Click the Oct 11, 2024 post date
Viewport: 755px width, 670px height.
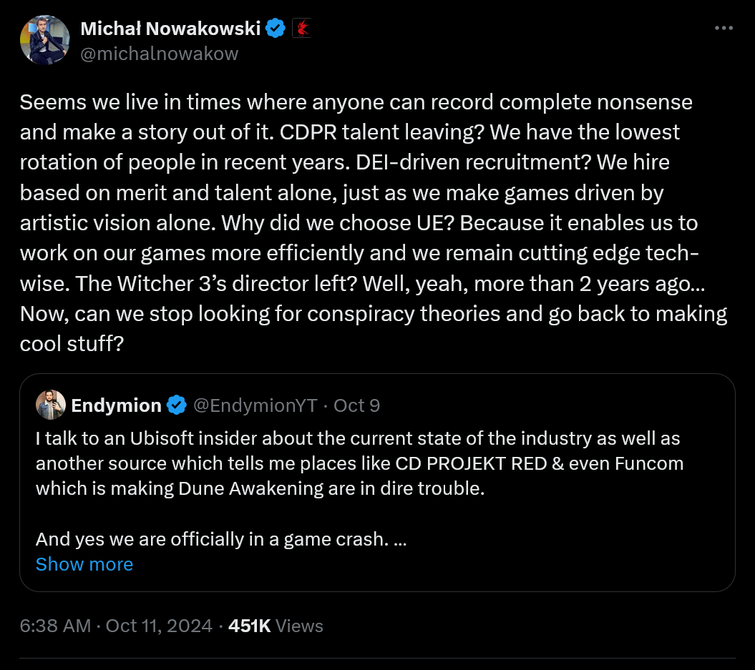tap(159, 626)
